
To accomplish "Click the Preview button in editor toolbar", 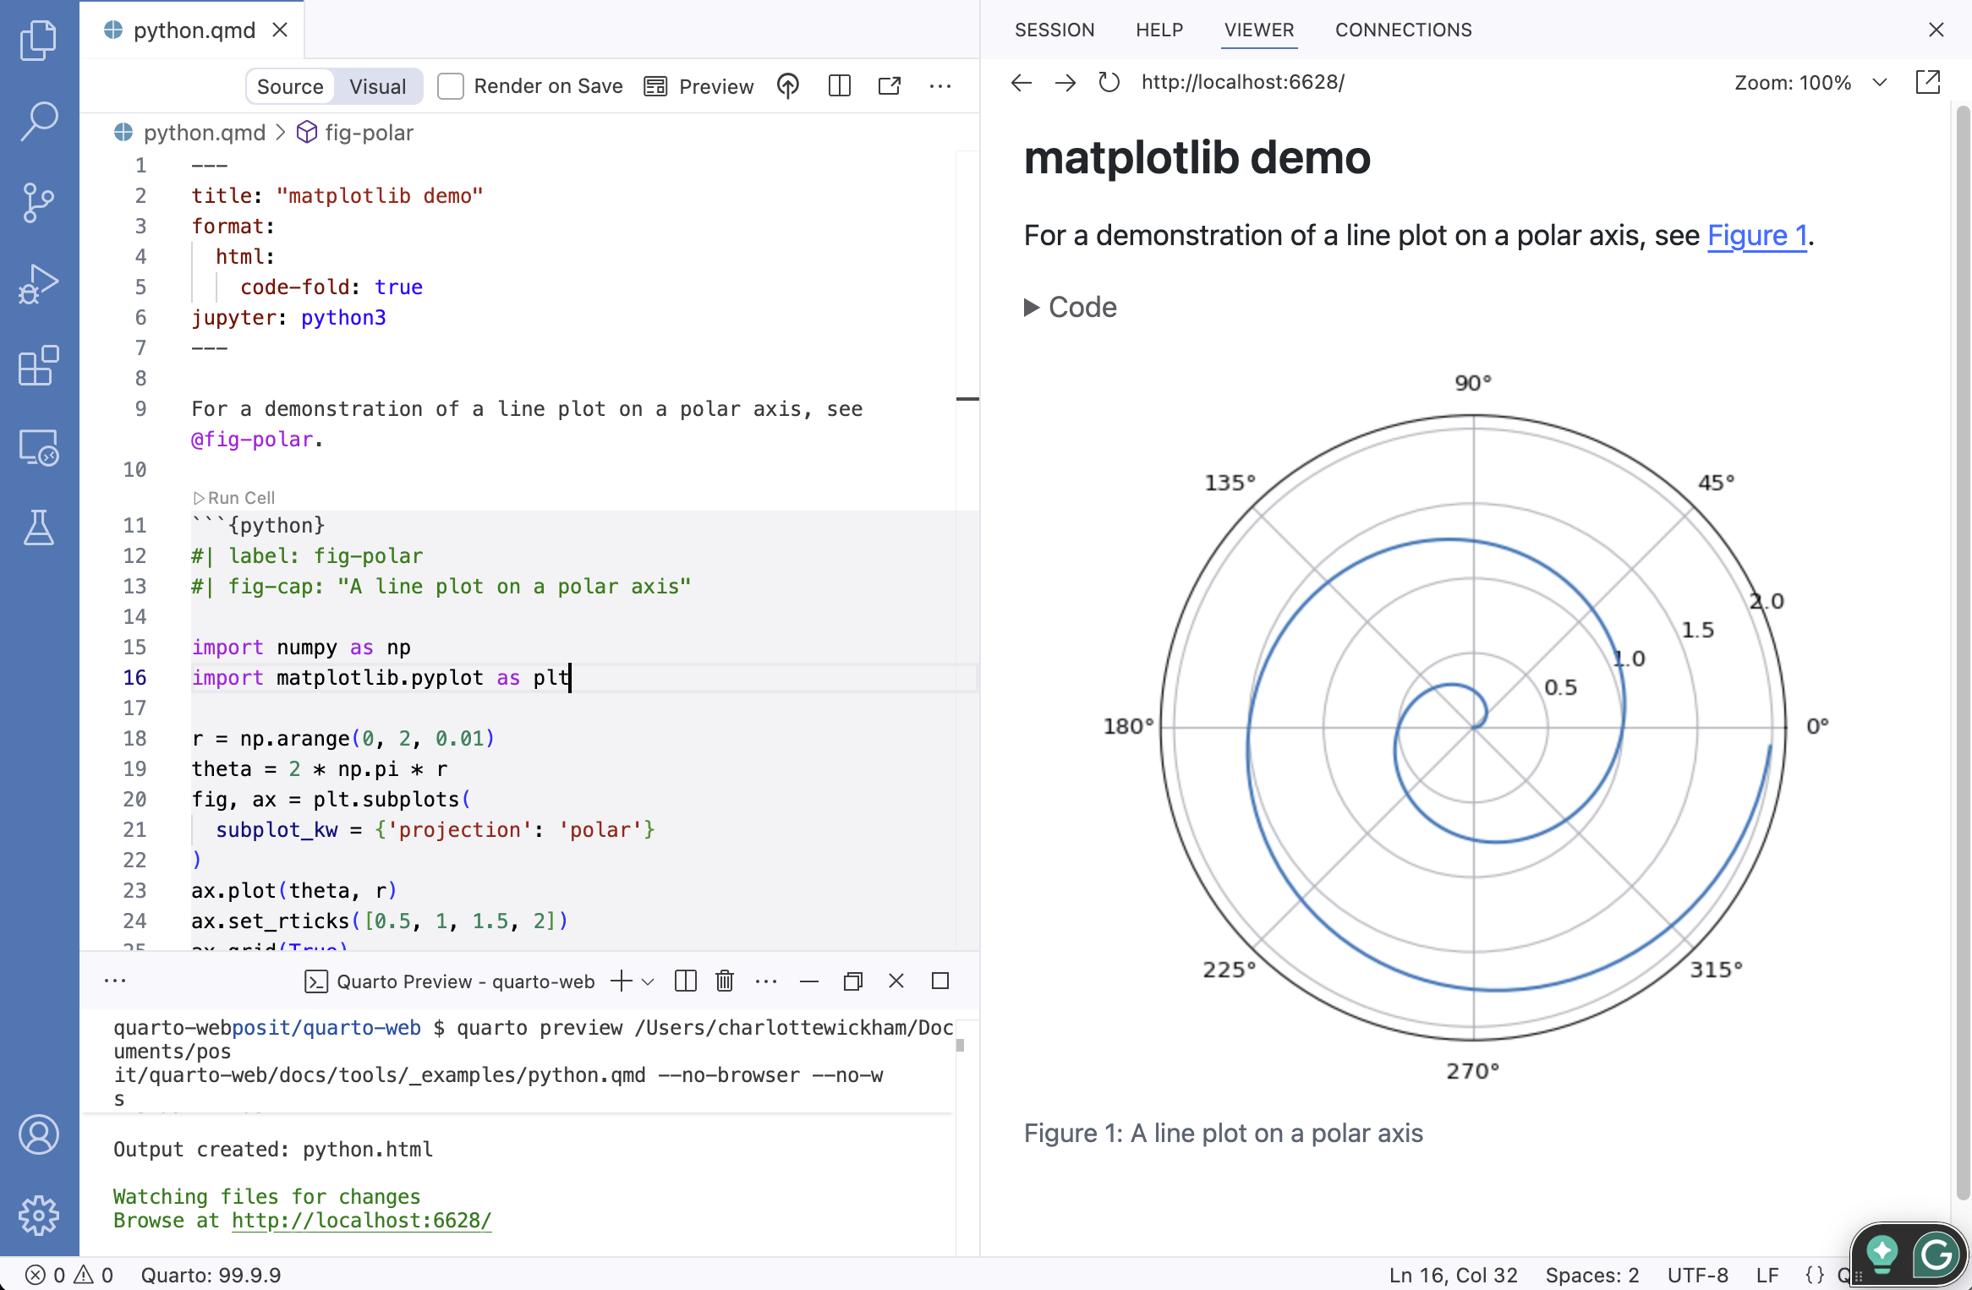I will pos(698,86).
